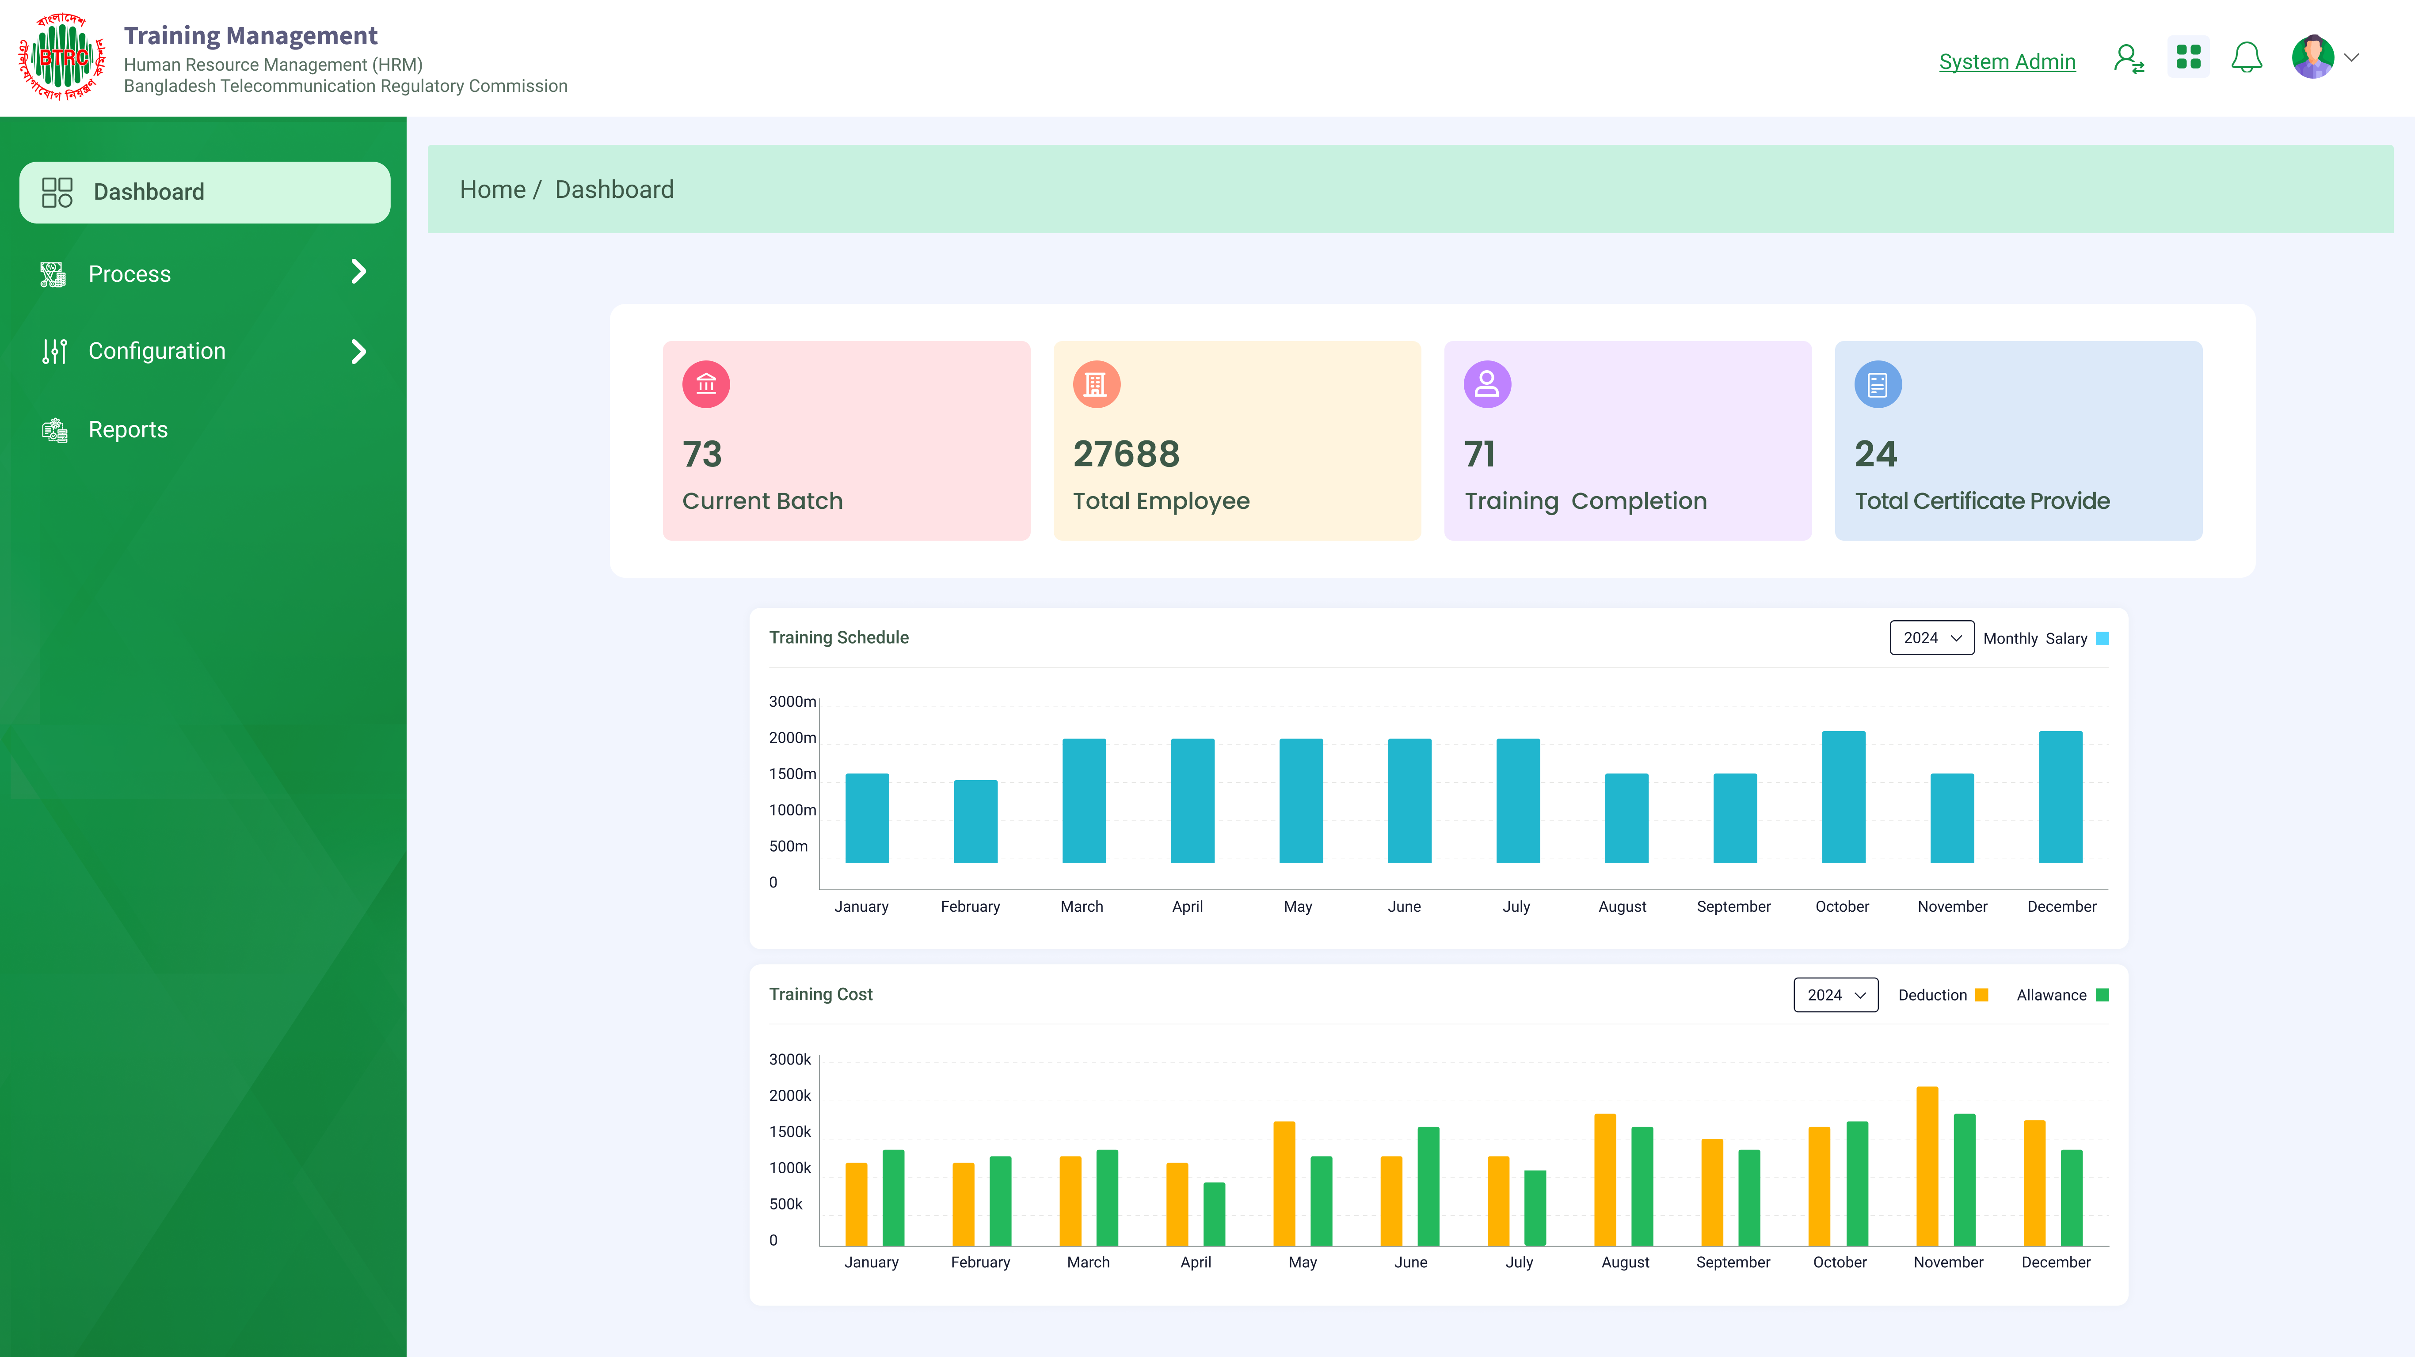Click the Training Completion person icon

tap(1487, 384)
